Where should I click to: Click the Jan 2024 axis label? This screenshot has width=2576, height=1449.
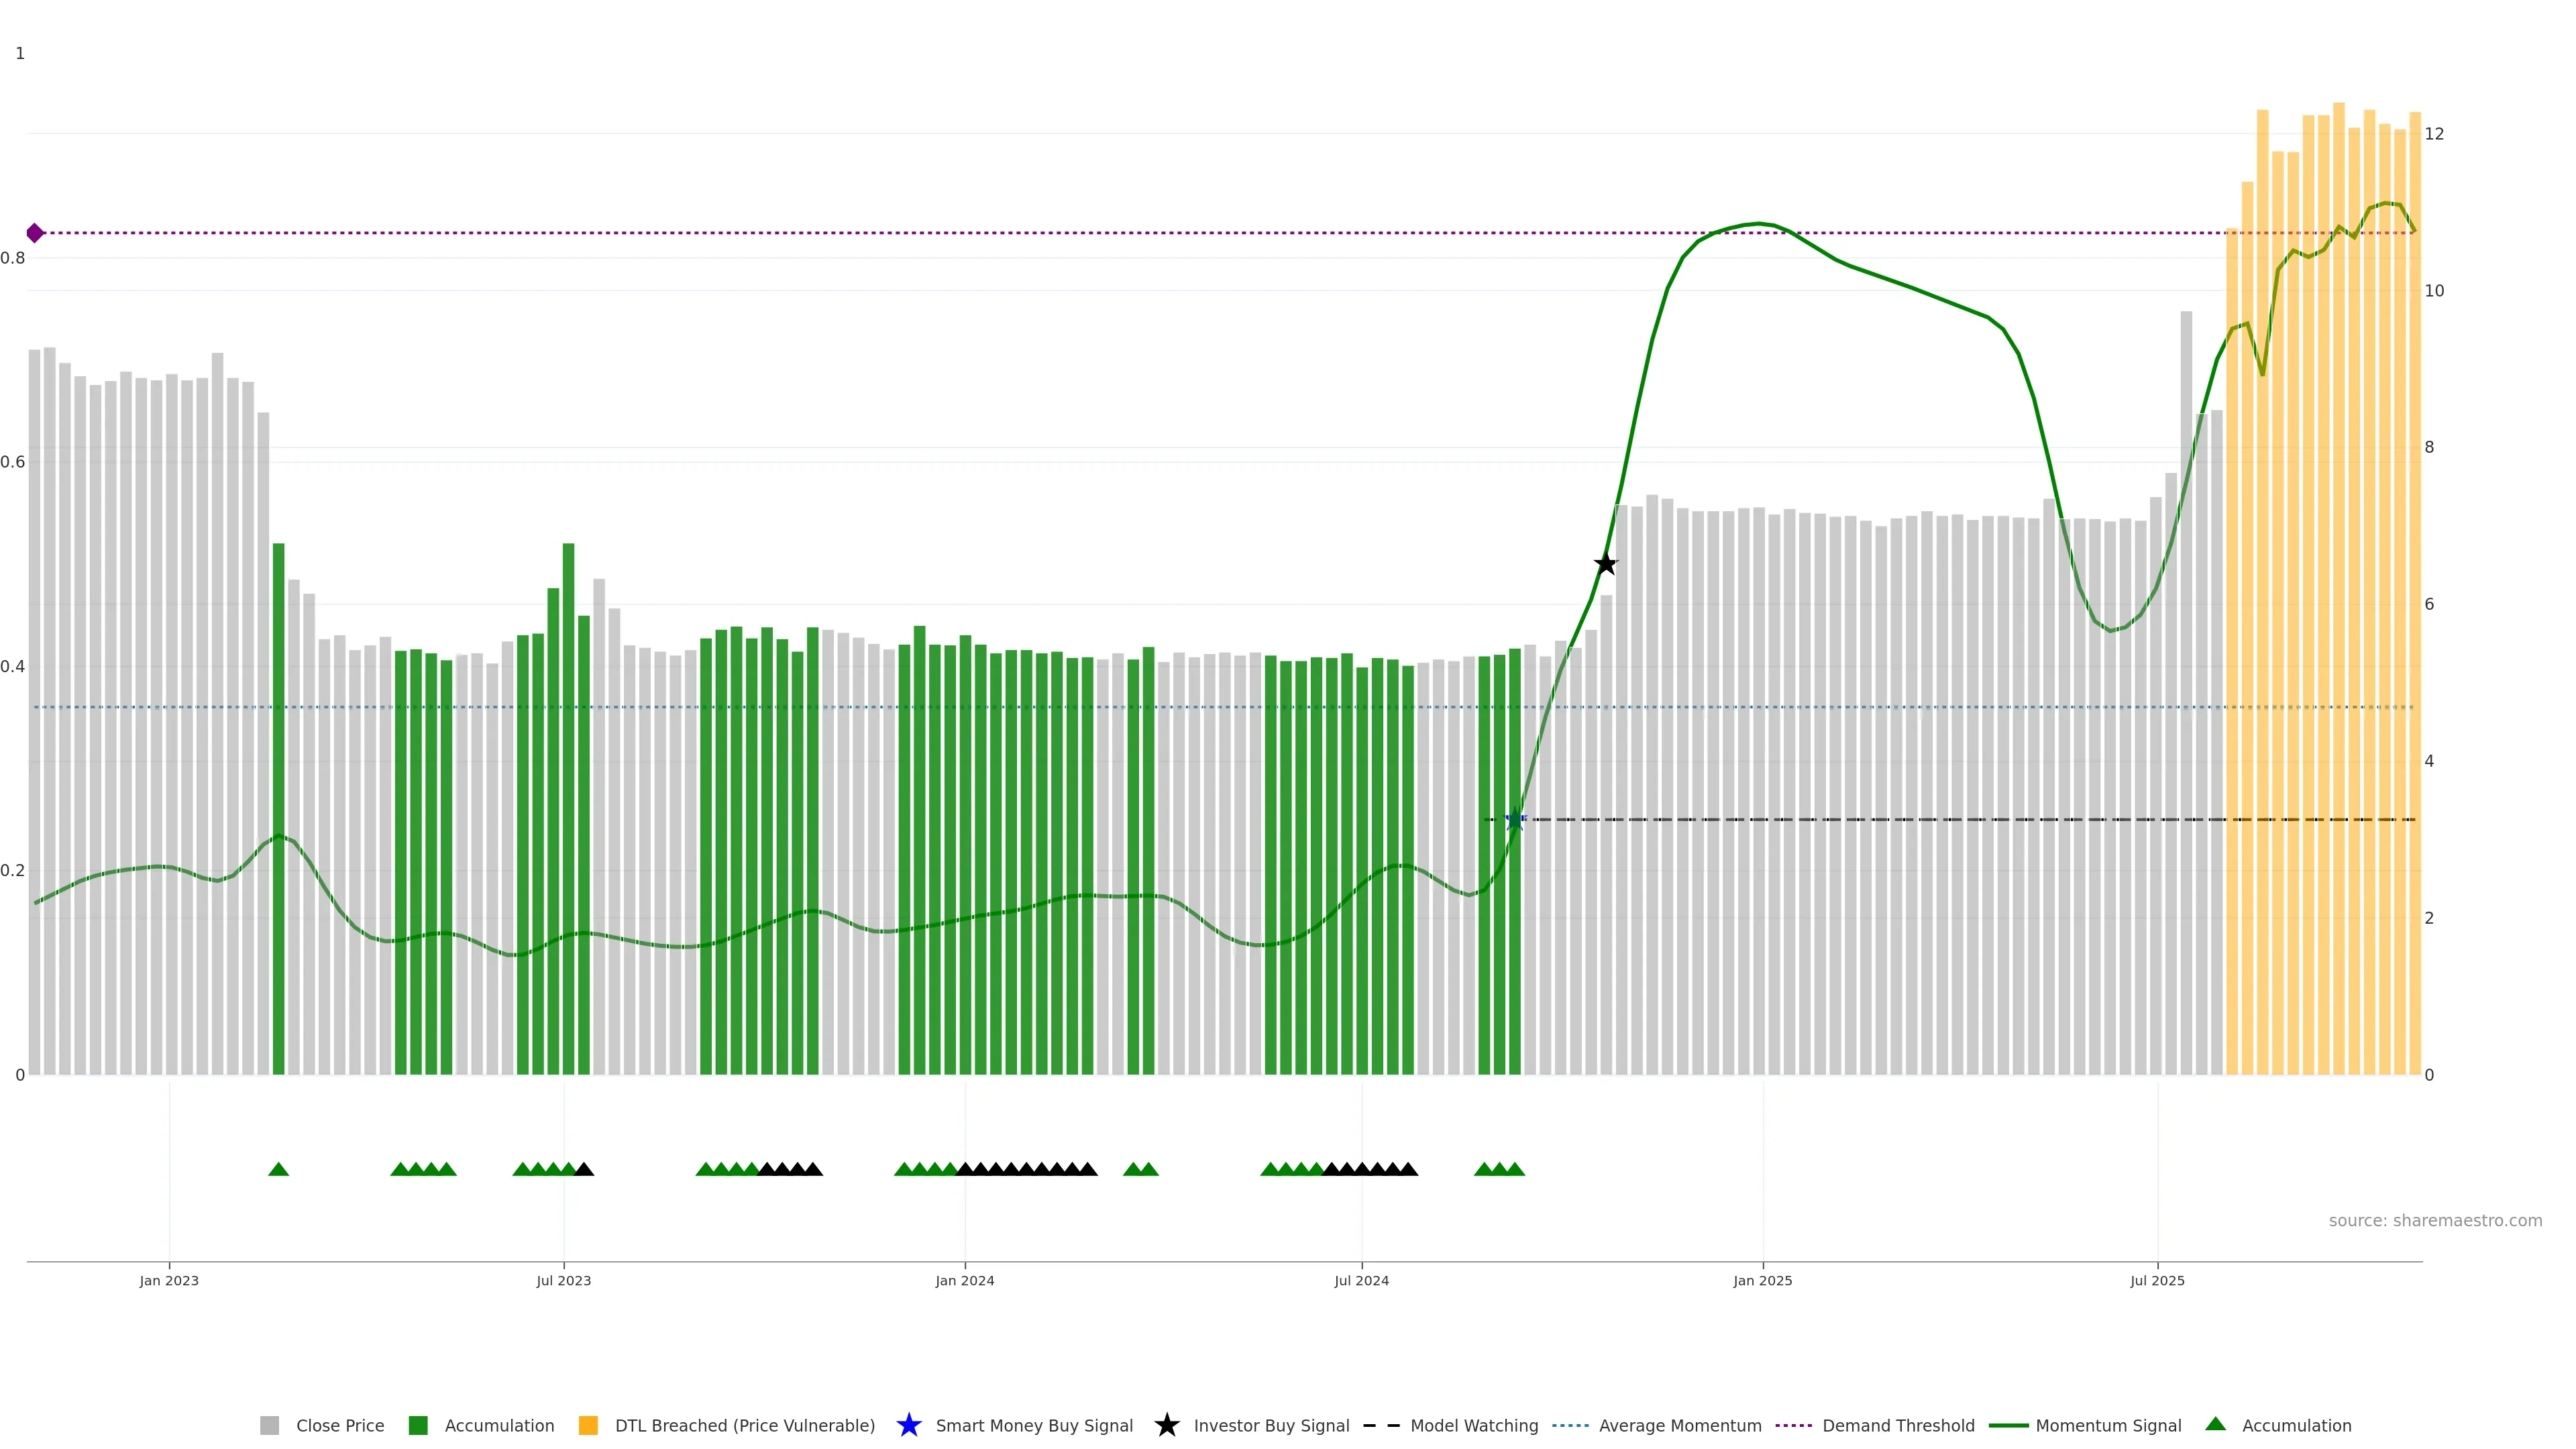pos(964,1280)
